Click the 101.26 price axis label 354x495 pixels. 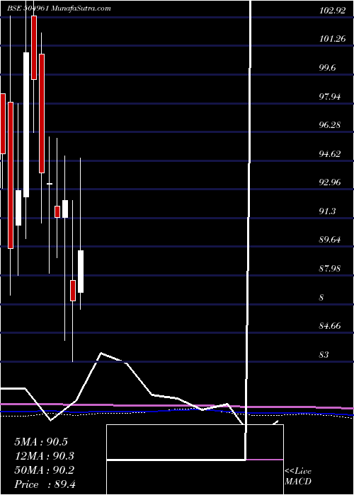coord(332,39)
